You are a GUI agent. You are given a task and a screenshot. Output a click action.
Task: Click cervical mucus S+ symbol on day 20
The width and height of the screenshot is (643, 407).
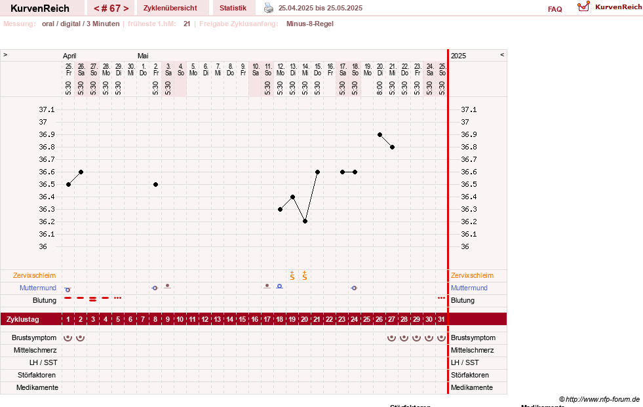click(x=304, y=275)
